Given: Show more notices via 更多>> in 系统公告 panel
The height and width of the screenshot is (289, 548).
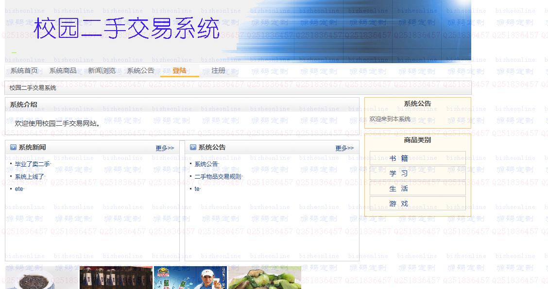Looking at the screenshot, I should (344, 148).
